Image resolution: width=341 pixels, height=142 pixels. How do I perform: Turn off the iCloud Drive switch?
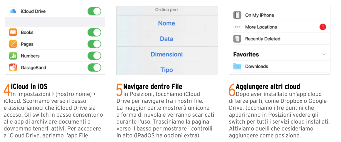[x=94, y=11]
